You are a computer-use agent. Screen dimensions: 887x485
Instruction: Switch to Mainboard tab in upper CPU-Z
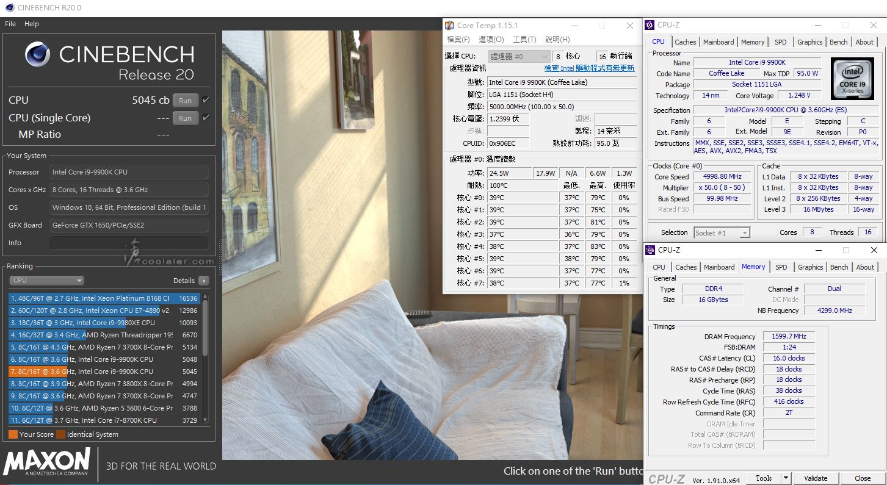(x=719, y=42)
